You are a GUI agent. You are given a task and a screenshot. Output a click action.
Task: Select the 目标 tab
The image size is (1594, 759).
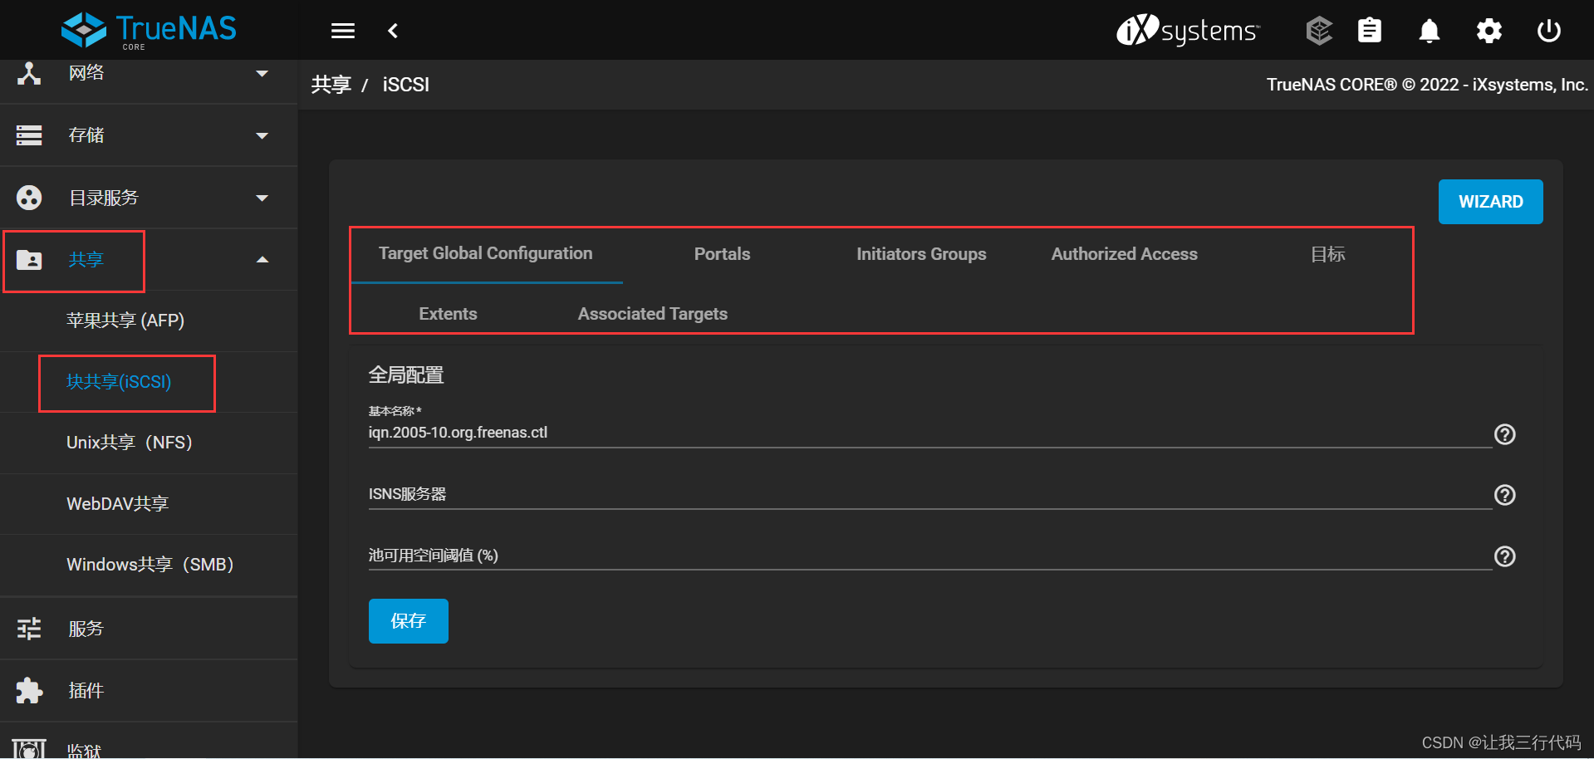coord(1327,254)
